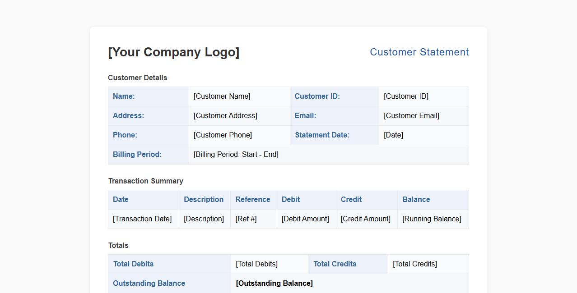Click the Customer Details section title
Image resolution: width=577 pixels, height=293 pixels.
pos(137,78)
